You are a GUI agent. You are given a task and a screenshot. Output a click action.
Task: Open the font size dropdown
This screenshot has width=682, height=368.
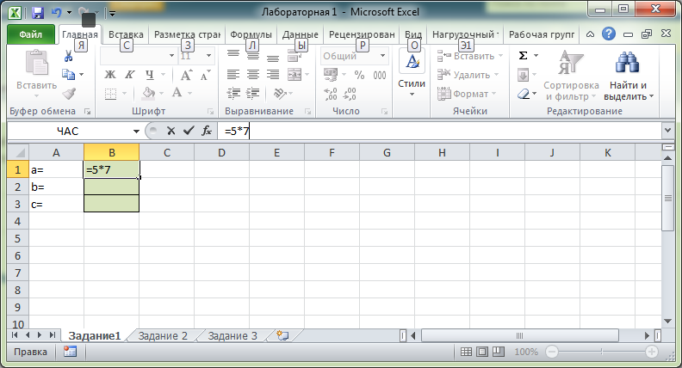pyautogui.click(x=208, y=56)
